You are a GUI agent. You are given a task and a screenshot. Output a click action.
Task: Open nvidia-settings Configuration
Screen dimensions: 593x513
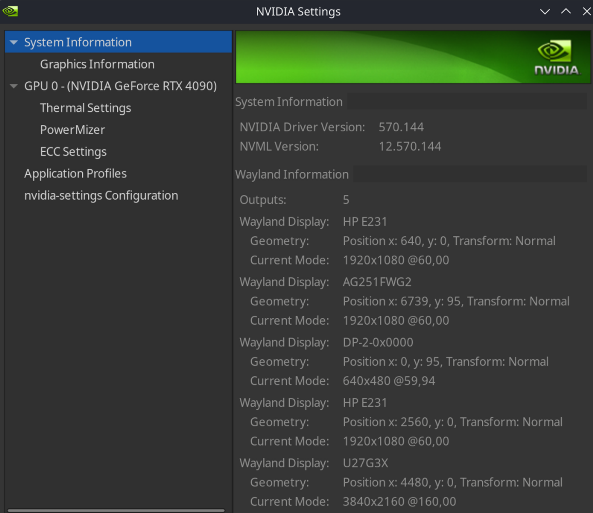coord(101,196)
